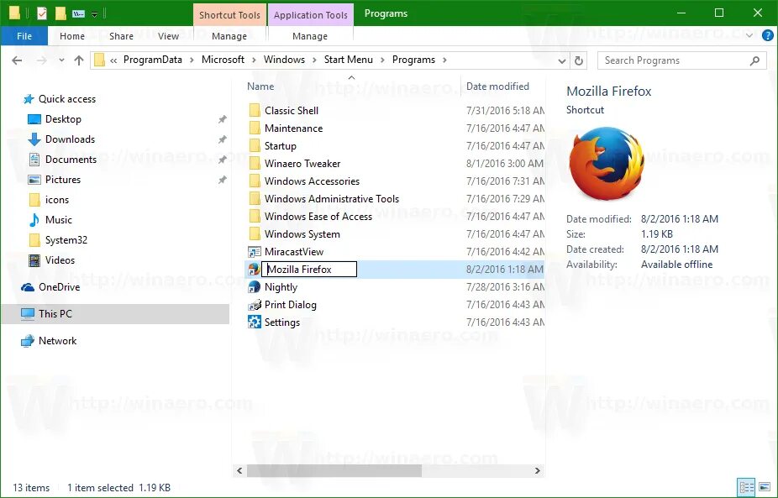This screenshot has height=498, width=778.
Task: Open the Shortcut Tools contextual tab
Action: point(229,15)
